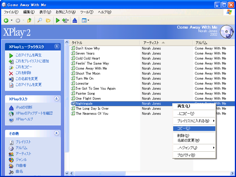Viewport: 236px width, 177px height.
Task: Select the Don't Know Why track
Action: pos(88,48)
